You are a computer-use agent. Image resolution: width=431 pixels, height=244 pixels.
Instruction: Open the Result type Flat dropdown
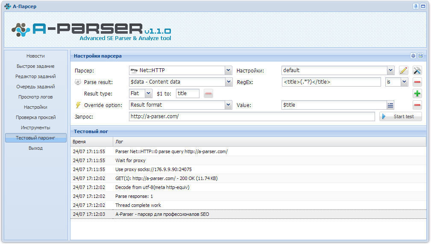[148, 93]
